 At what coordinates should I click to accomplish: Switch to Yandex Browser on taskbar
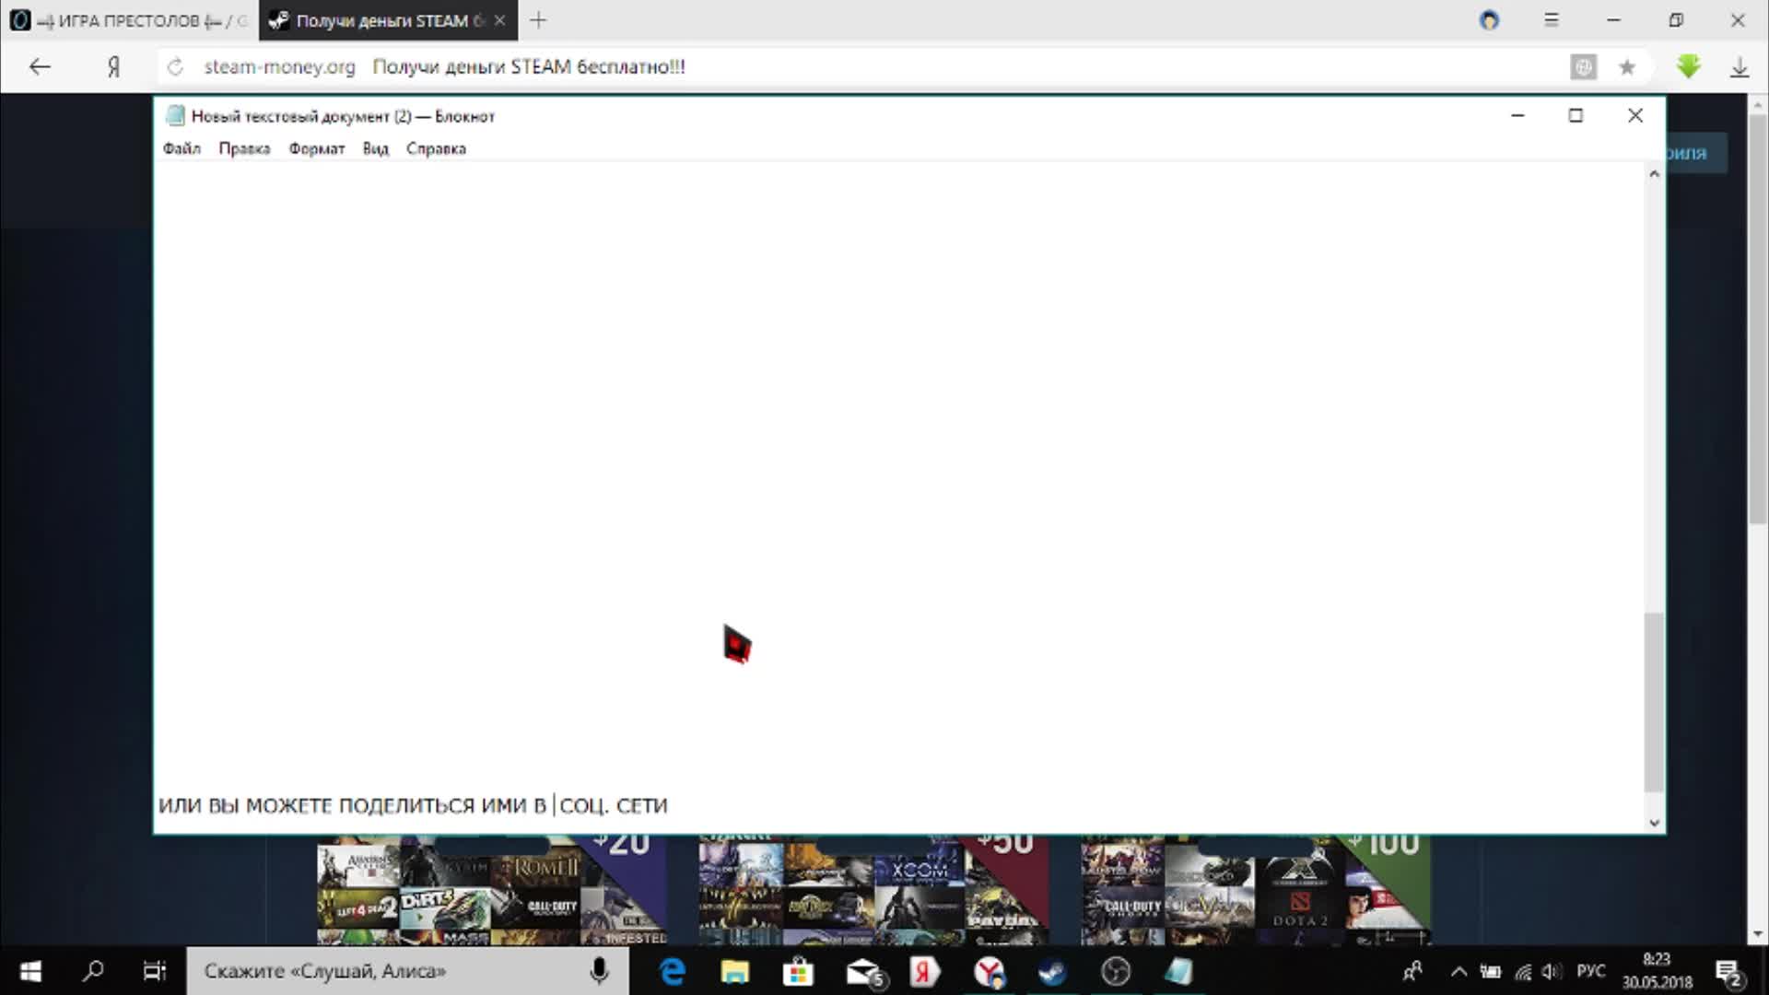tap(990, 971)
